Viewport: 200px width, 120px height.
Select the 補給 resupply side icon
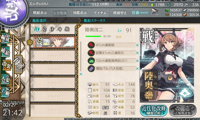pyautogui.click(x=5, y=52)
